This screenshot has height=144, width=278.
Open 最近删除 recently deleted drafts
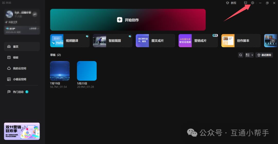(264, 55)
